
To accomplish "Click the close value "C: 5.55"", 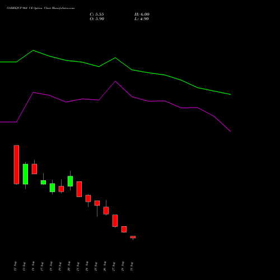I will coord(97,15).
